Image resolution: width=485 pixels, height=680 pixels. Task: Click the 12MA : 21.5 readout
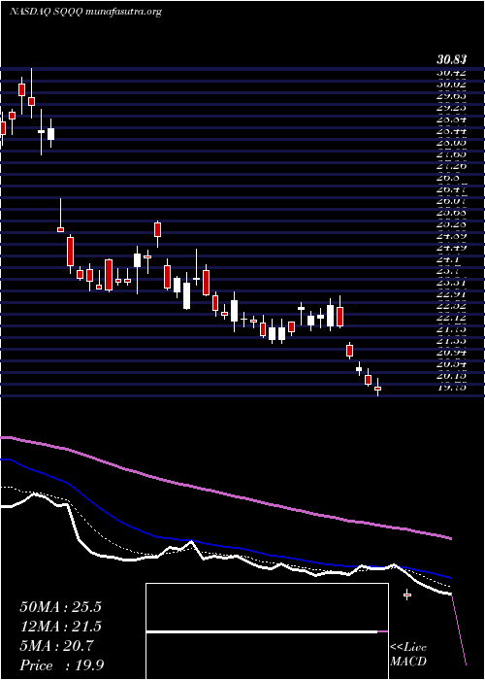coord(60,627)
